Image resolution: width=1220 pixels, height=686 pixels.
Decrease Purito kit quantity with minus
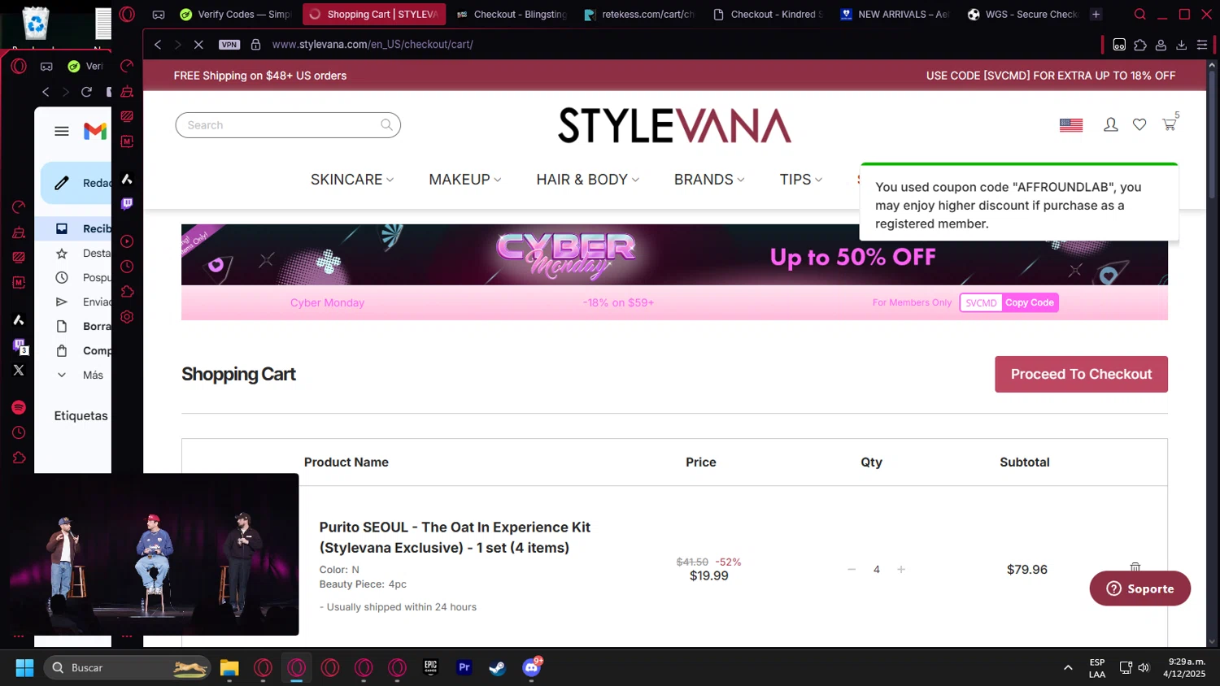tap(852, 569)
